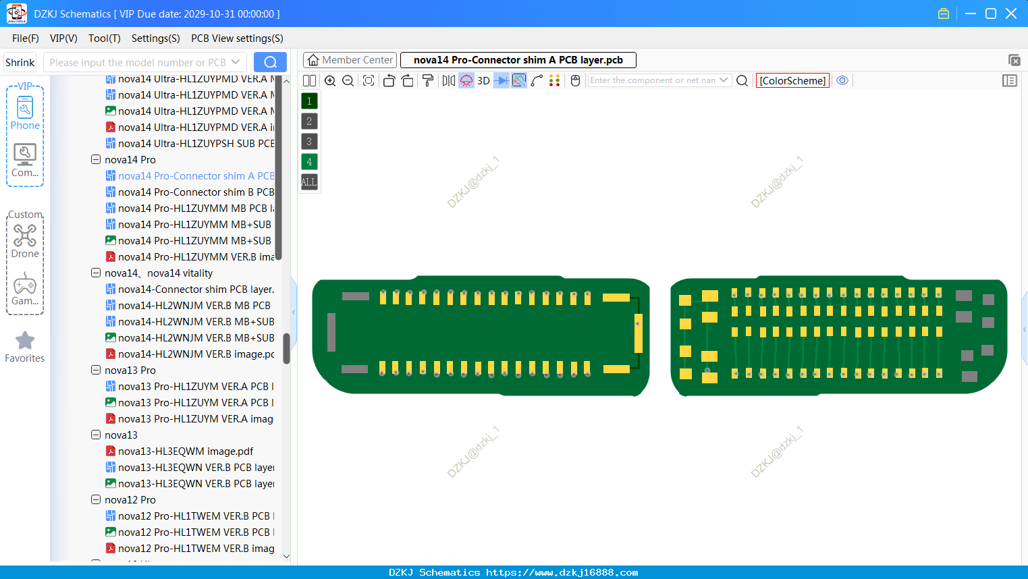Screen dimensions: 1028x579
Task: Open nova14 Ultra-HL1ZUYPSH SUB PCB file
Action: [190, 144]
